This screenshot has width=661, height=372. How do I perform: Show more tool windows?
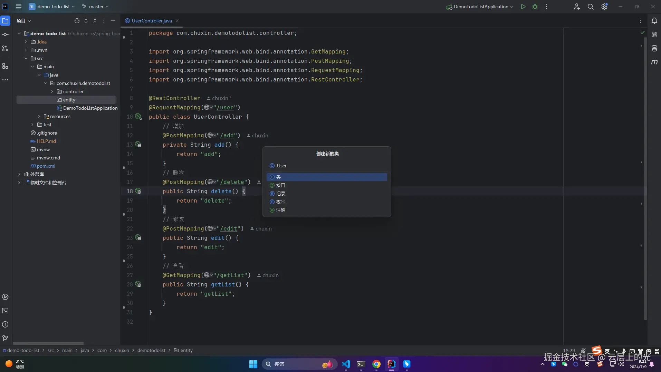[x=5, y=80]
